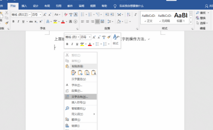Viewport: 213px width, 130px height.
Task: Toggle Underline in the ribbon font group
Action: pos(23,21)
